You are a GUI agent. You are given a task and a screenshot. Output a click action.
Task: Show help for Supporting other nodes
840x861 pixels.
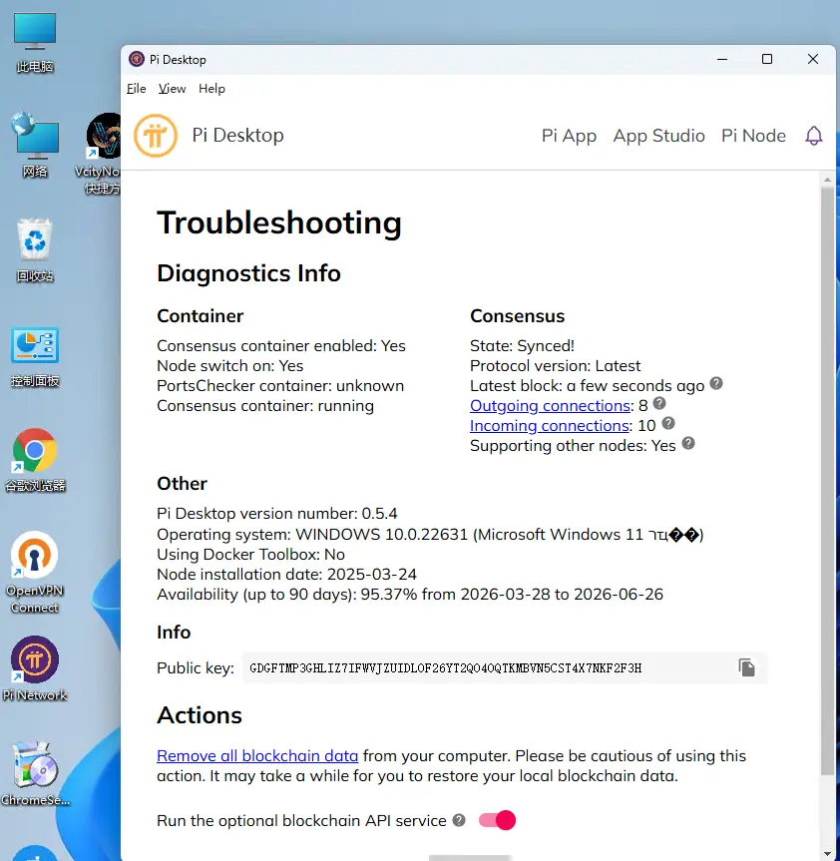coord(688,443)
